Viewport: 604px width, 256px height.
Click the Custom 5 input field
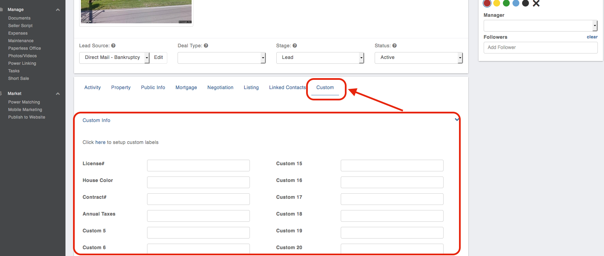coord(198,233)
